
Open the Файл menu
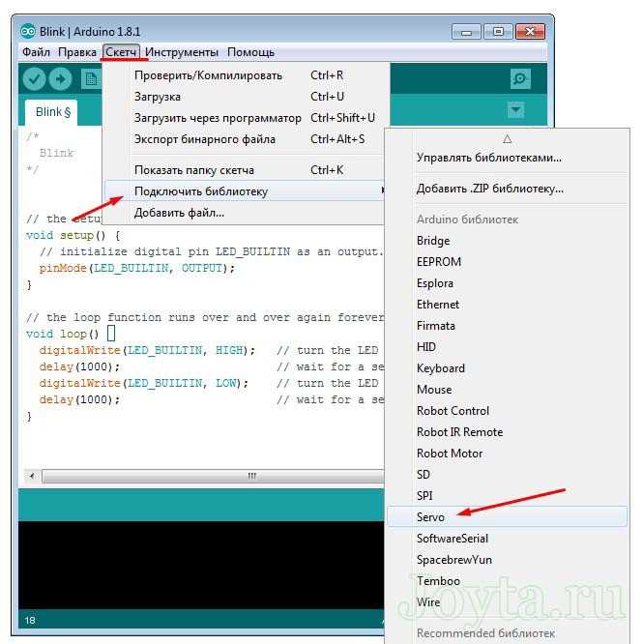click(36, 52)
